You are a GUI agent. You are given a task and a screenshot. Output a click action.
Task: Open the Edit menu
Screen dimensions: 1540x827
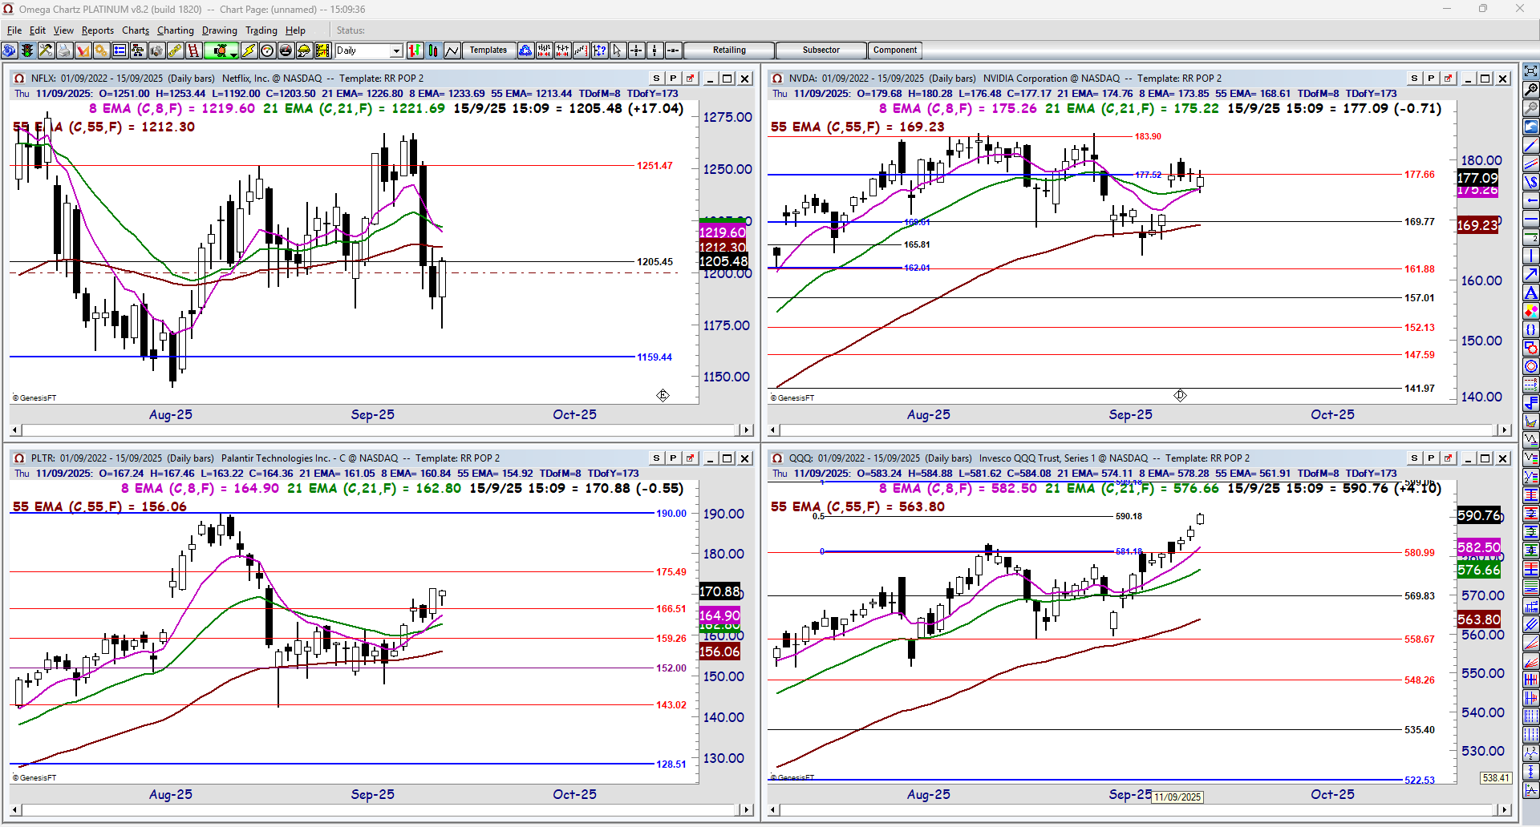click(38, 30)
